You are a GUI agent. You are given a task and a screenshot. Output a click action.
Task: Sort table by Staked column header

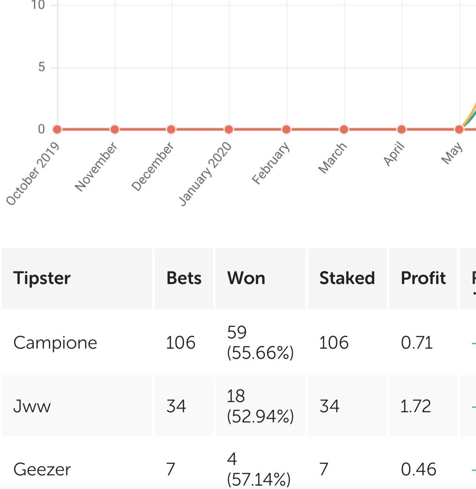click(347, 279)
